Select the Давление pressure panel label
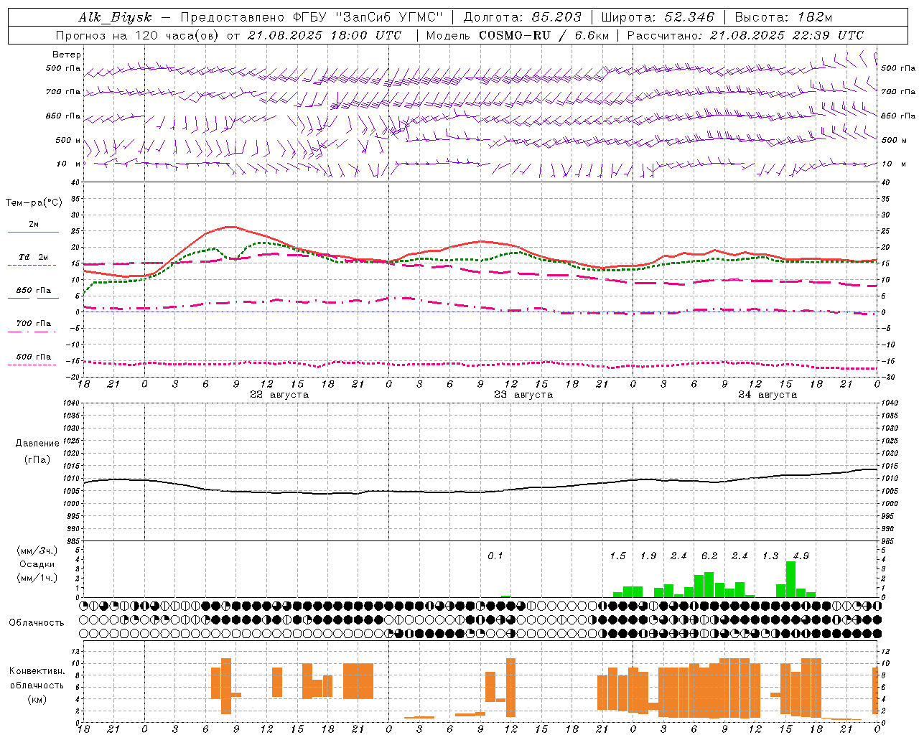The image size is (919, 735). (37, 443)
